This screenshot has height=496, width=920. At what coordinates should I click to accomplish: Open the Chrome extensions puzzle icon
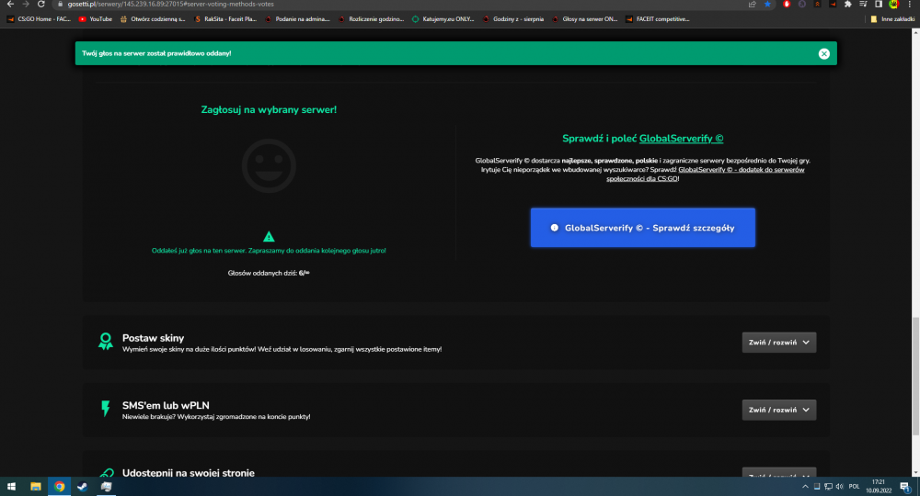[x=848, y=4]
